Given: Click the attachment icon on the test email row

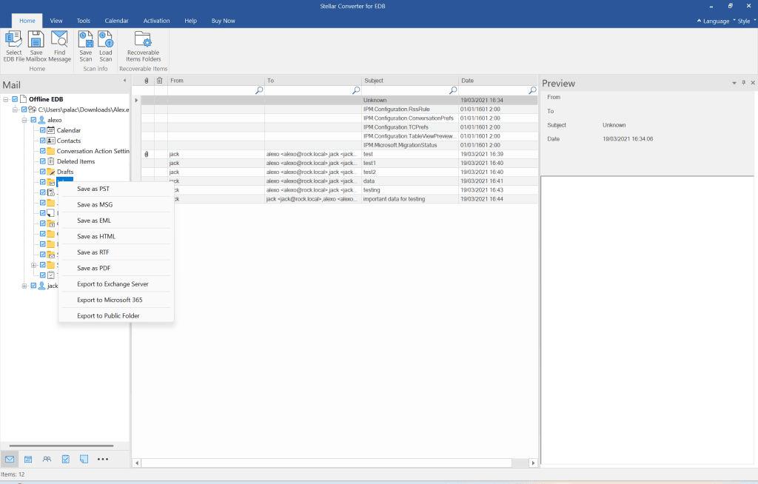Looking at the screenshot, I should [x=147, y=154].
